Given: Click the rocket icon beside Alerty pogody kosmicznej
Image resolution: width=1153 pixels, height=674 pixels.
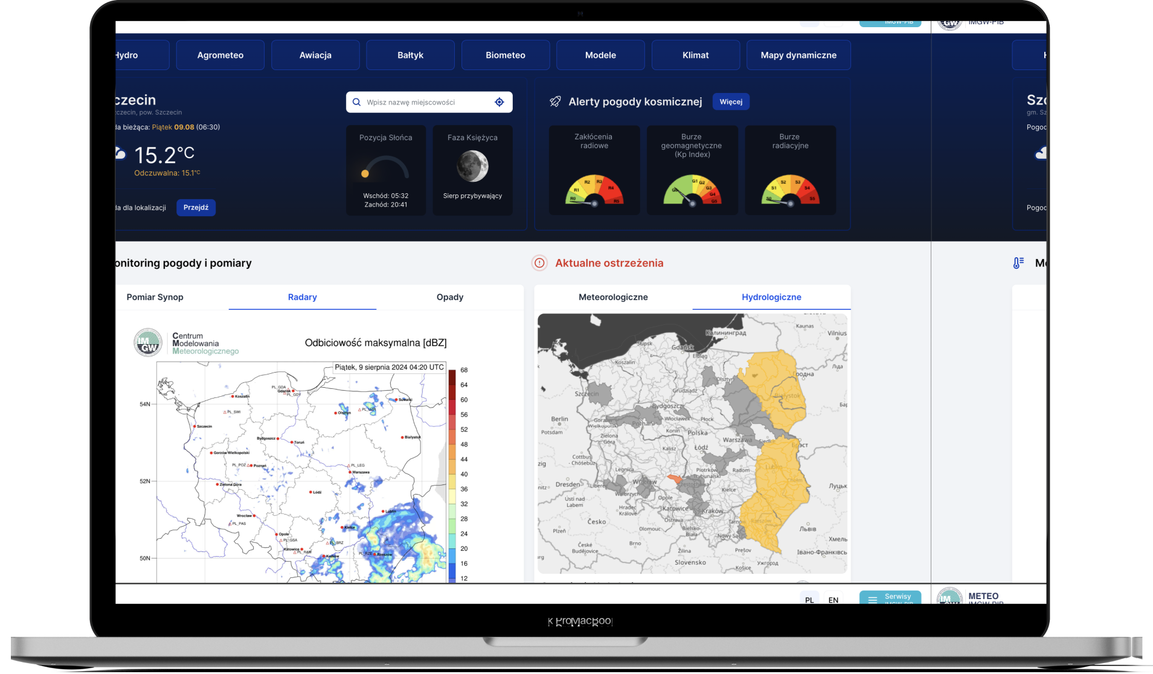Looking at the screenshot, I should tap(555, 101).
